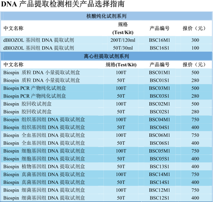Click the price 280 in the BSC01S1 row

pyautogui.click(x=195, y=80)
